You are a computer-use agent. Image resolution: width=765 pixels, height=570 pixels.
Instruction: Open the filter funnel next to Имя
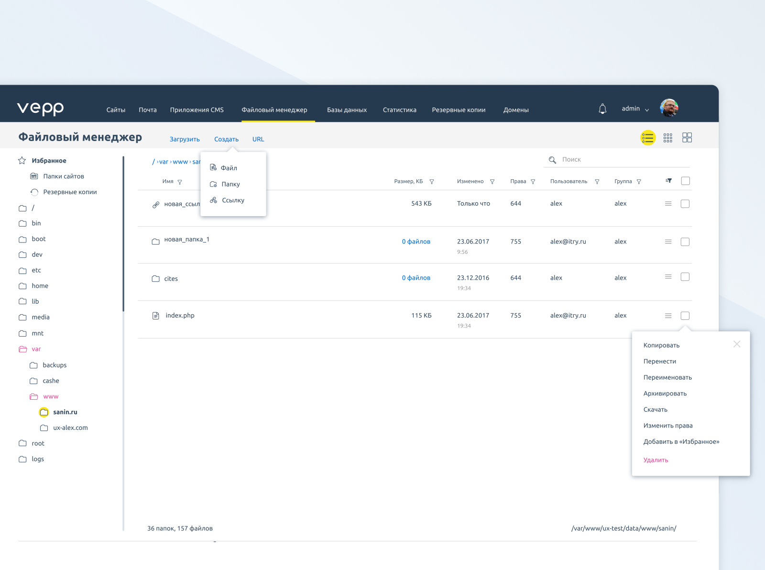point(181,182)
